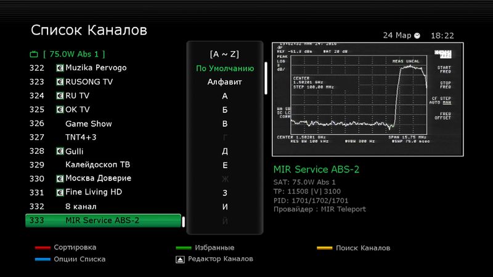The image size is (493, 277).
Task: Select letter Д in the alphabet filter
Action: 225,151
